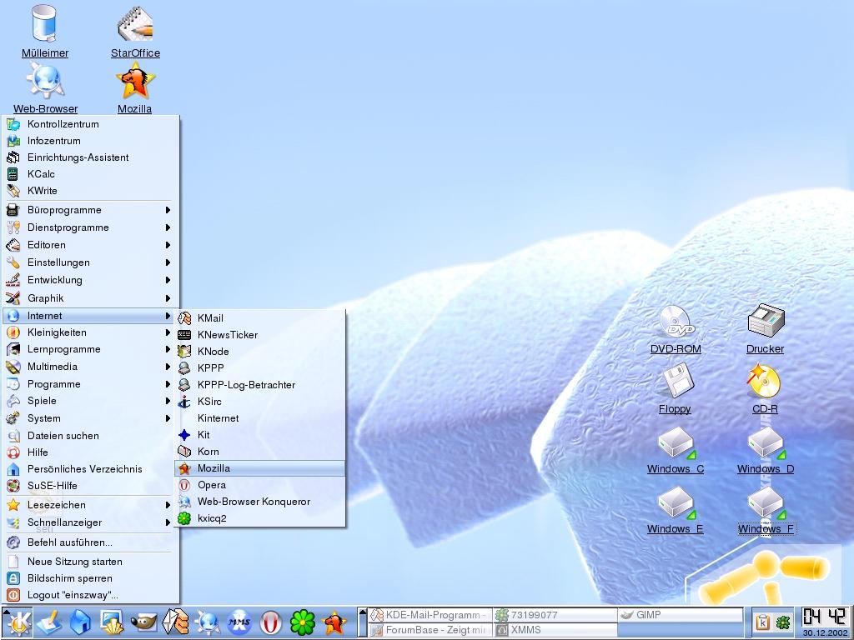Launch XMMS from the panel icon

239,622
